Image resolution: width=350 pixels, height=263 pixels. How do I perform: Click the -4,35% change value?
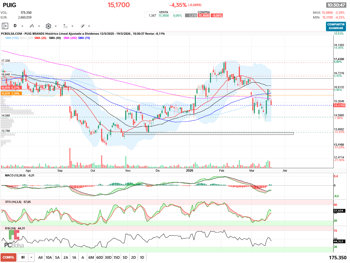pyautogui.click(x=178, y=5)
